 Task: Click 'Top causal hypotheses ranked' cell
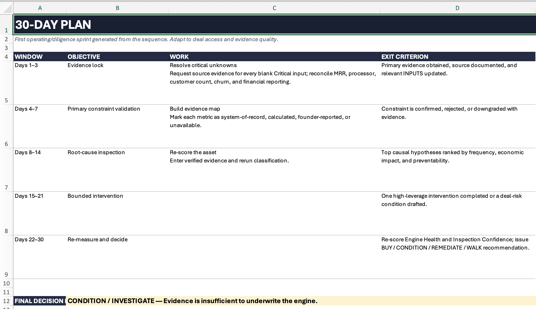[x=458, y=170]
